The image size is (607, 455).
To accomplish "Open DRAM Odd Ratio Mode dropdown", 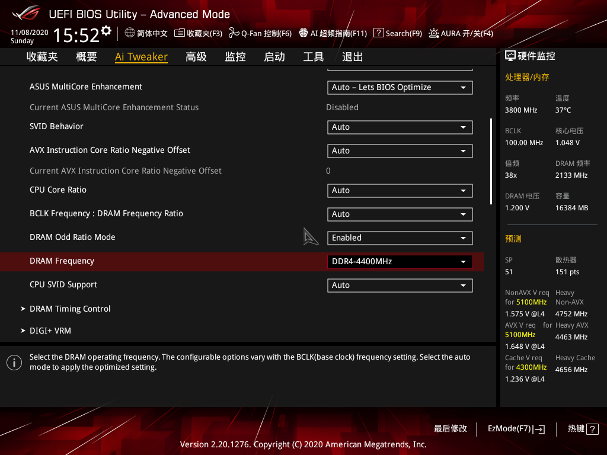I will point(400,238).
